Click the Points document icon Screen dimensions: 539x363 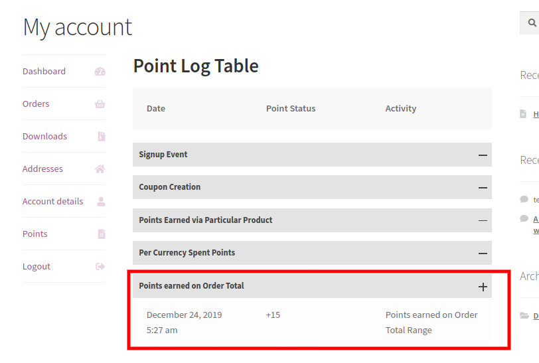pyautogui.click(x=102, y=234)
